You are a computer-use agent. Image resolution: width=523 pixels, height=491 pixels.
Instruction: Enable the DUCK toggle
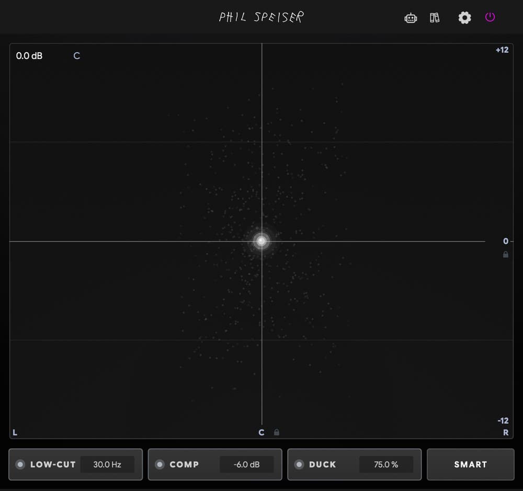coord(299,464)
